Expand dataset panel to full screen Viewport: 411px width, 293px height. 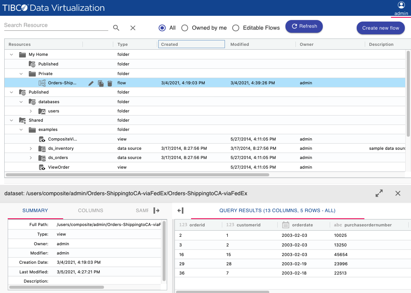pos(379,193)
